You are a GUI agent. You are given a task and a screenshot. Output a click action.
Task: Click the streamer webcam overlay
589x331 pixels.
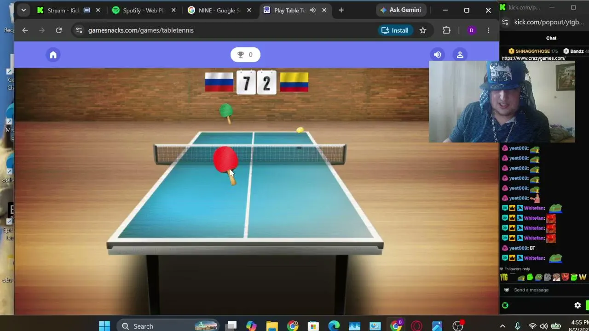pos(502,102)
